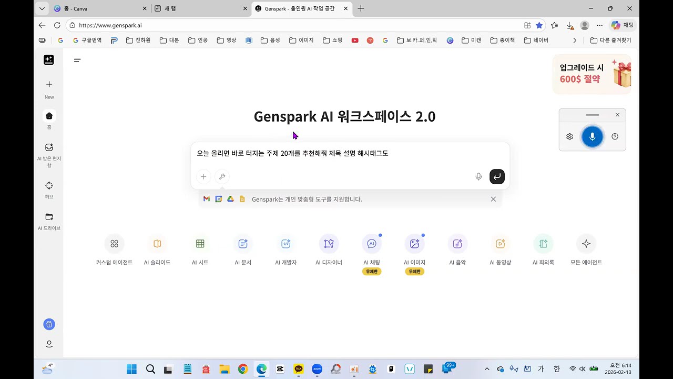This screenshot has width=673, height=379.
Task: Click the microphone icon in the prompt box
Action: tap(478, 177)
